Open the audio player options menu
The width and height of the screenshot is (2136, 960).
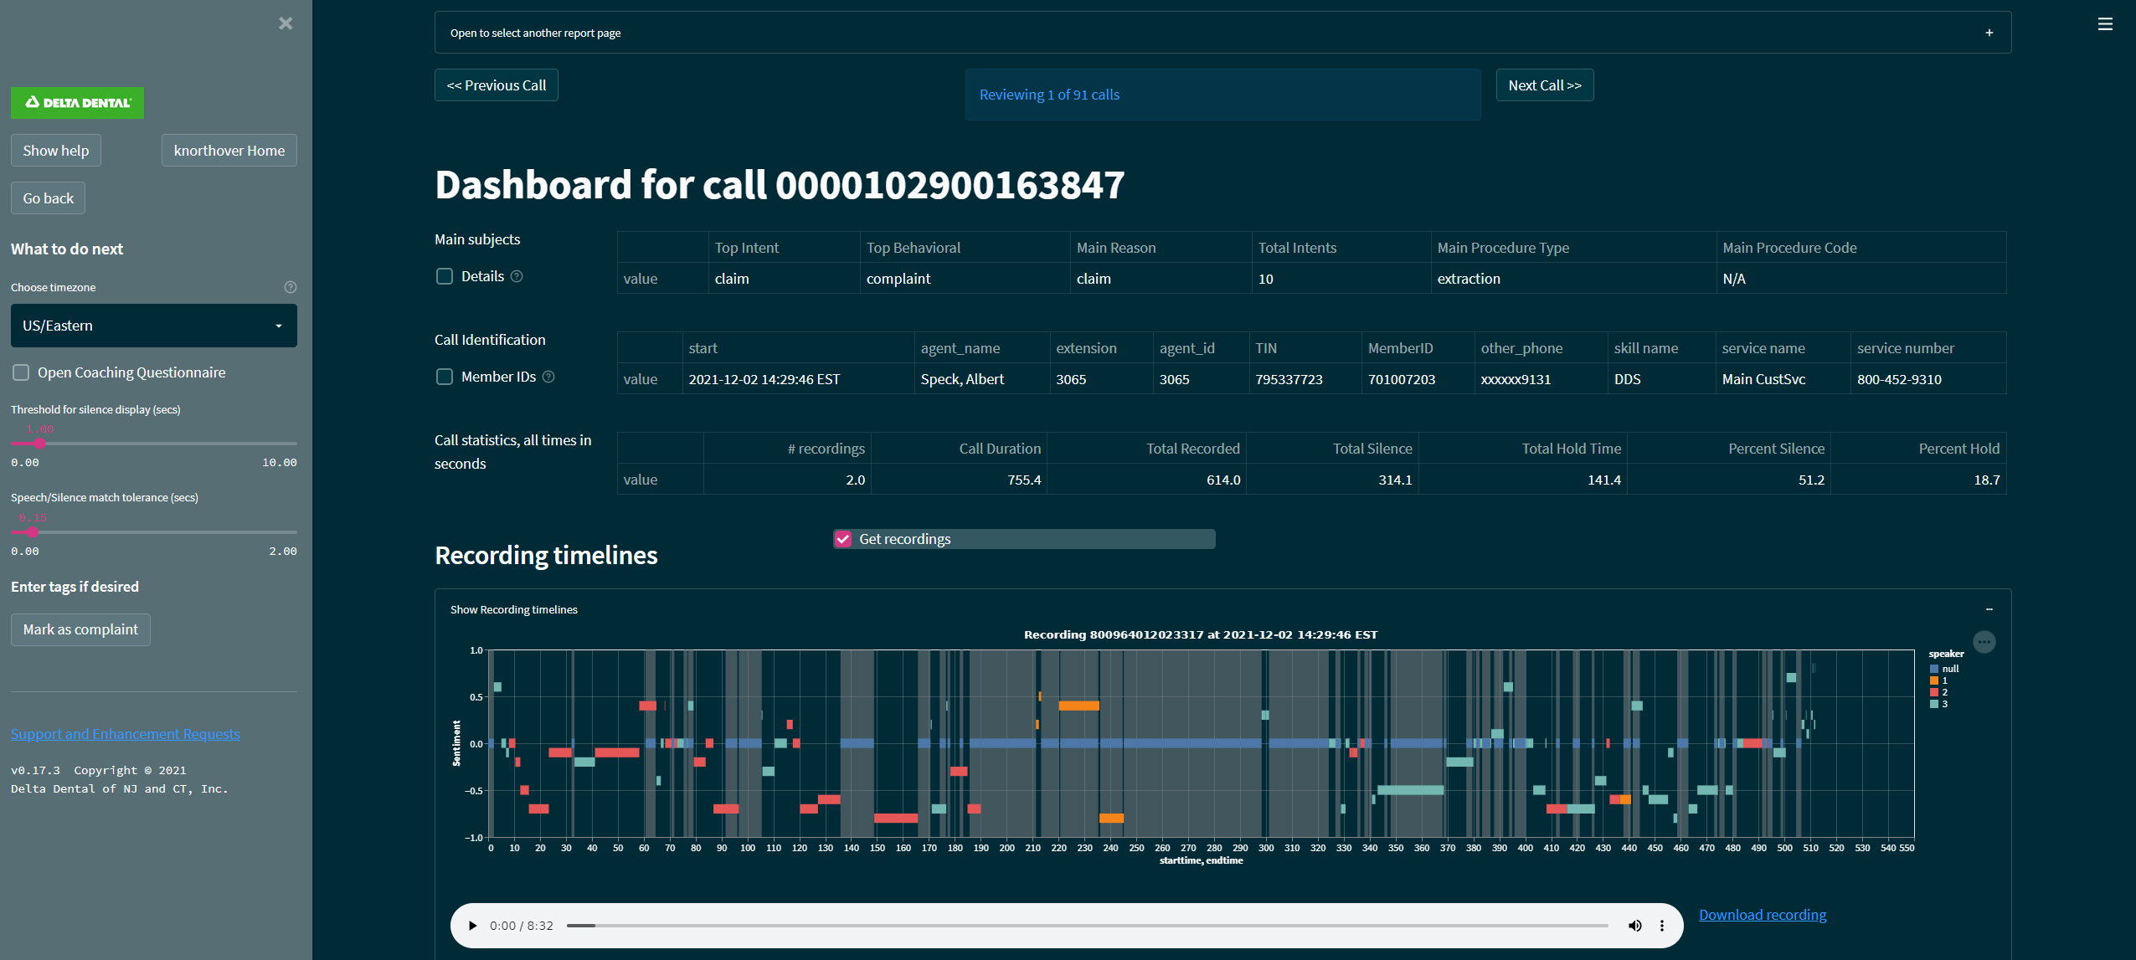point(1661,925)
